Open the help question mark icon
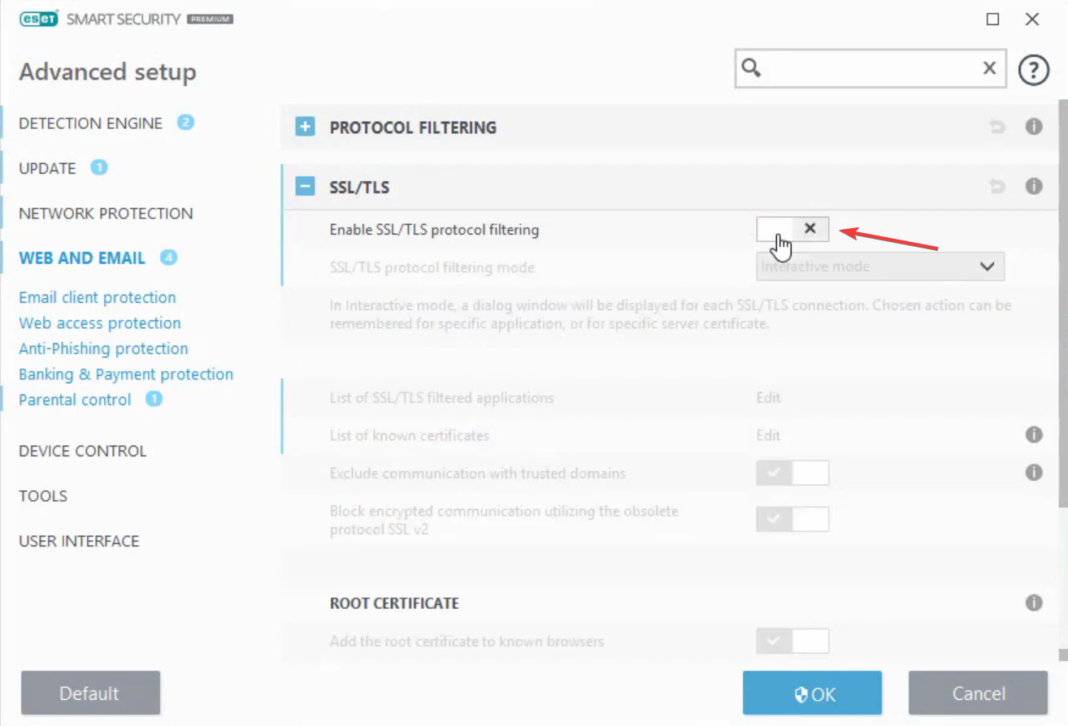The image size is (1068, 726). point(1033,71)
